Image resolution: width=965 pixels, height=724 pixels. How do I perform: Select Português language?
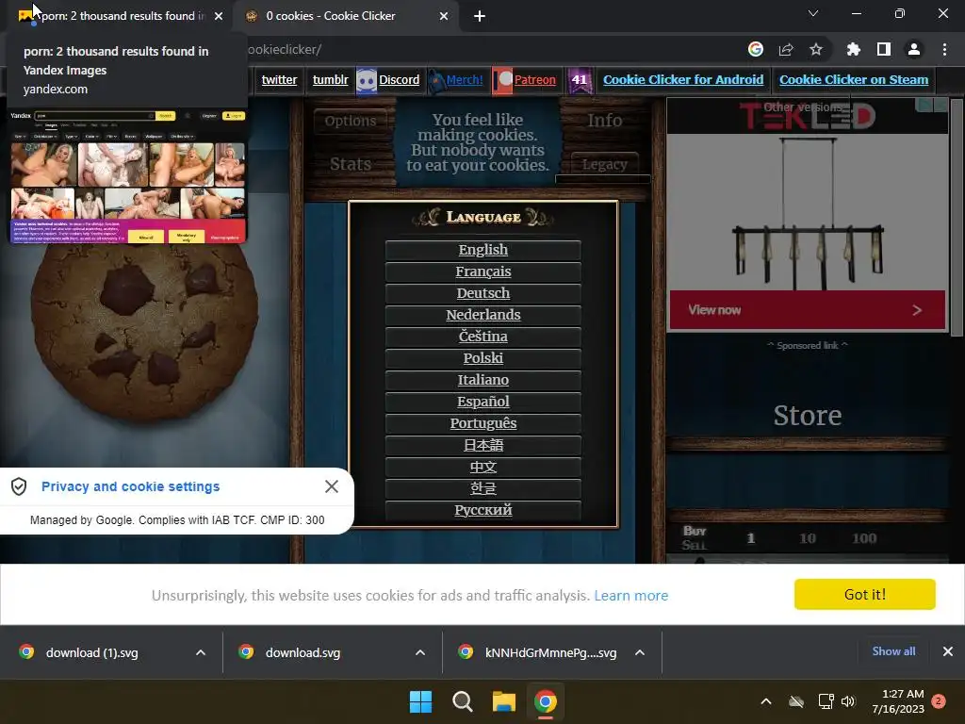(x=483, y=423)
